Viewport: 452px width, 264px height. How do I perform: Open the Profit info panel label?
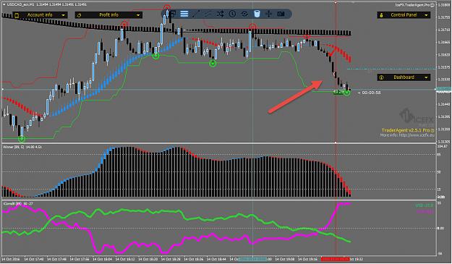pyautogui.click(x=108, y=15)
